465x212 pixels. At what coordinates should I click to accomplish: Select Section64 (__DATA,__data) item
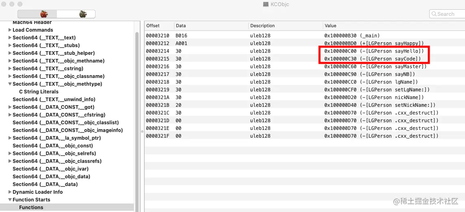point(45,184)
